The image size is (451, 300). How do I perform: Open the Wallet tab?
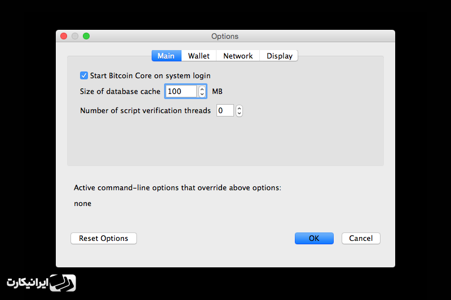pyautogui.click(x=199, y=56)
